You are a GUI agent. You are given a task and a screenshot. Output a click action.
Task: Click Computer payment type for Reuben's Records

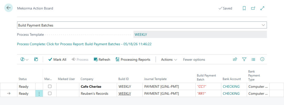[x=258, y=94]
